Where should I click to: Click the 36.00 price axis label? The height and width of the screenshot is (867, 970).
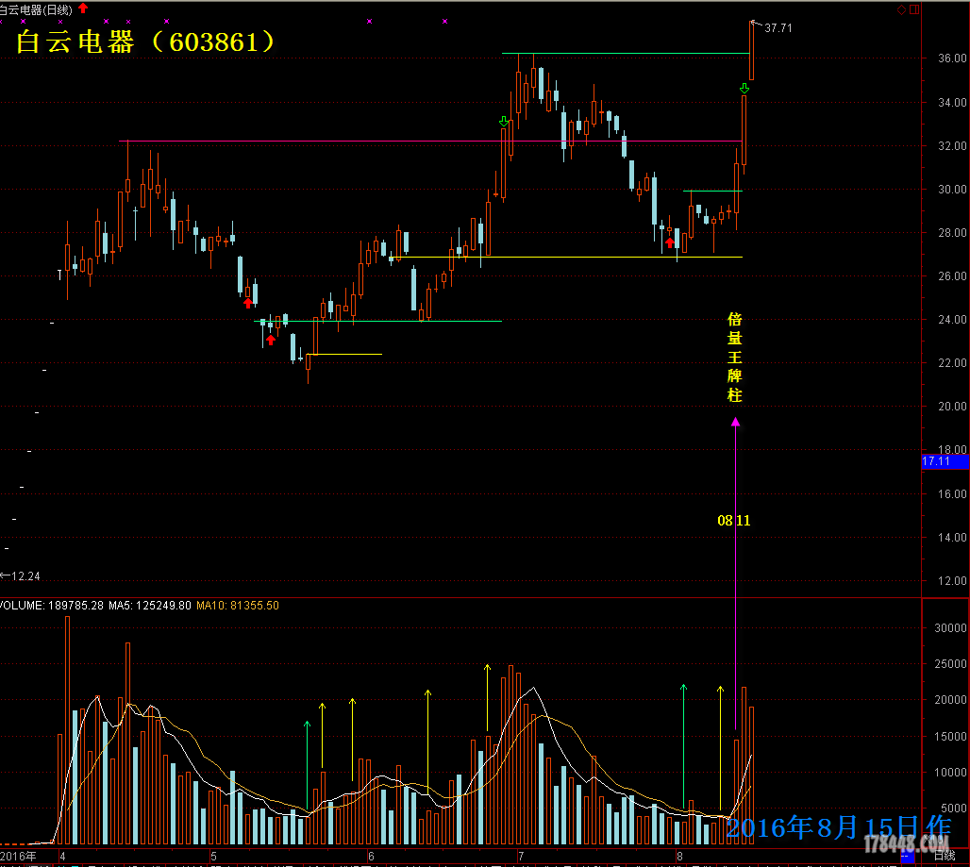(x=952, y=58)
